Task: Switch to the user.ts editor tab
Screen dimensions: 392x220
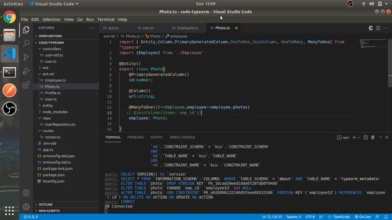Action: [x=148, y=28]
